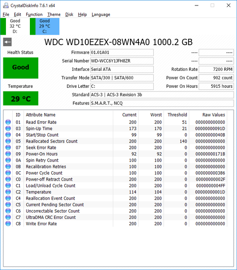237x270 pixels.
Task: Click status orb for Current Pending Sector Count
Action: click(x=8, y=205)
